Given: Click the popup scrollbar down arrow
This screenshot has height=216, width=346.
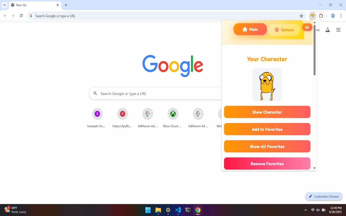Looking at the screenshot, I should pyautogui.click(x=314, y=168).
